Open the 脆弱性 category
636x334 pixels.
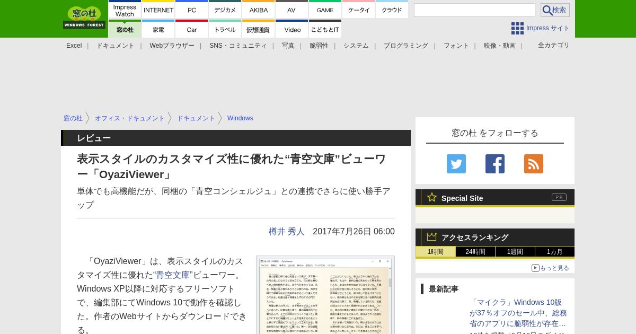point(319,46)
